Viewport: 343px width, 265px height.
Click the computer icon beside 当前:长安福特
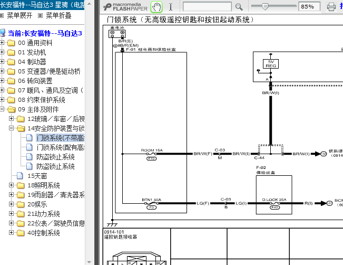pyautogui.click(x=3, y=33)
